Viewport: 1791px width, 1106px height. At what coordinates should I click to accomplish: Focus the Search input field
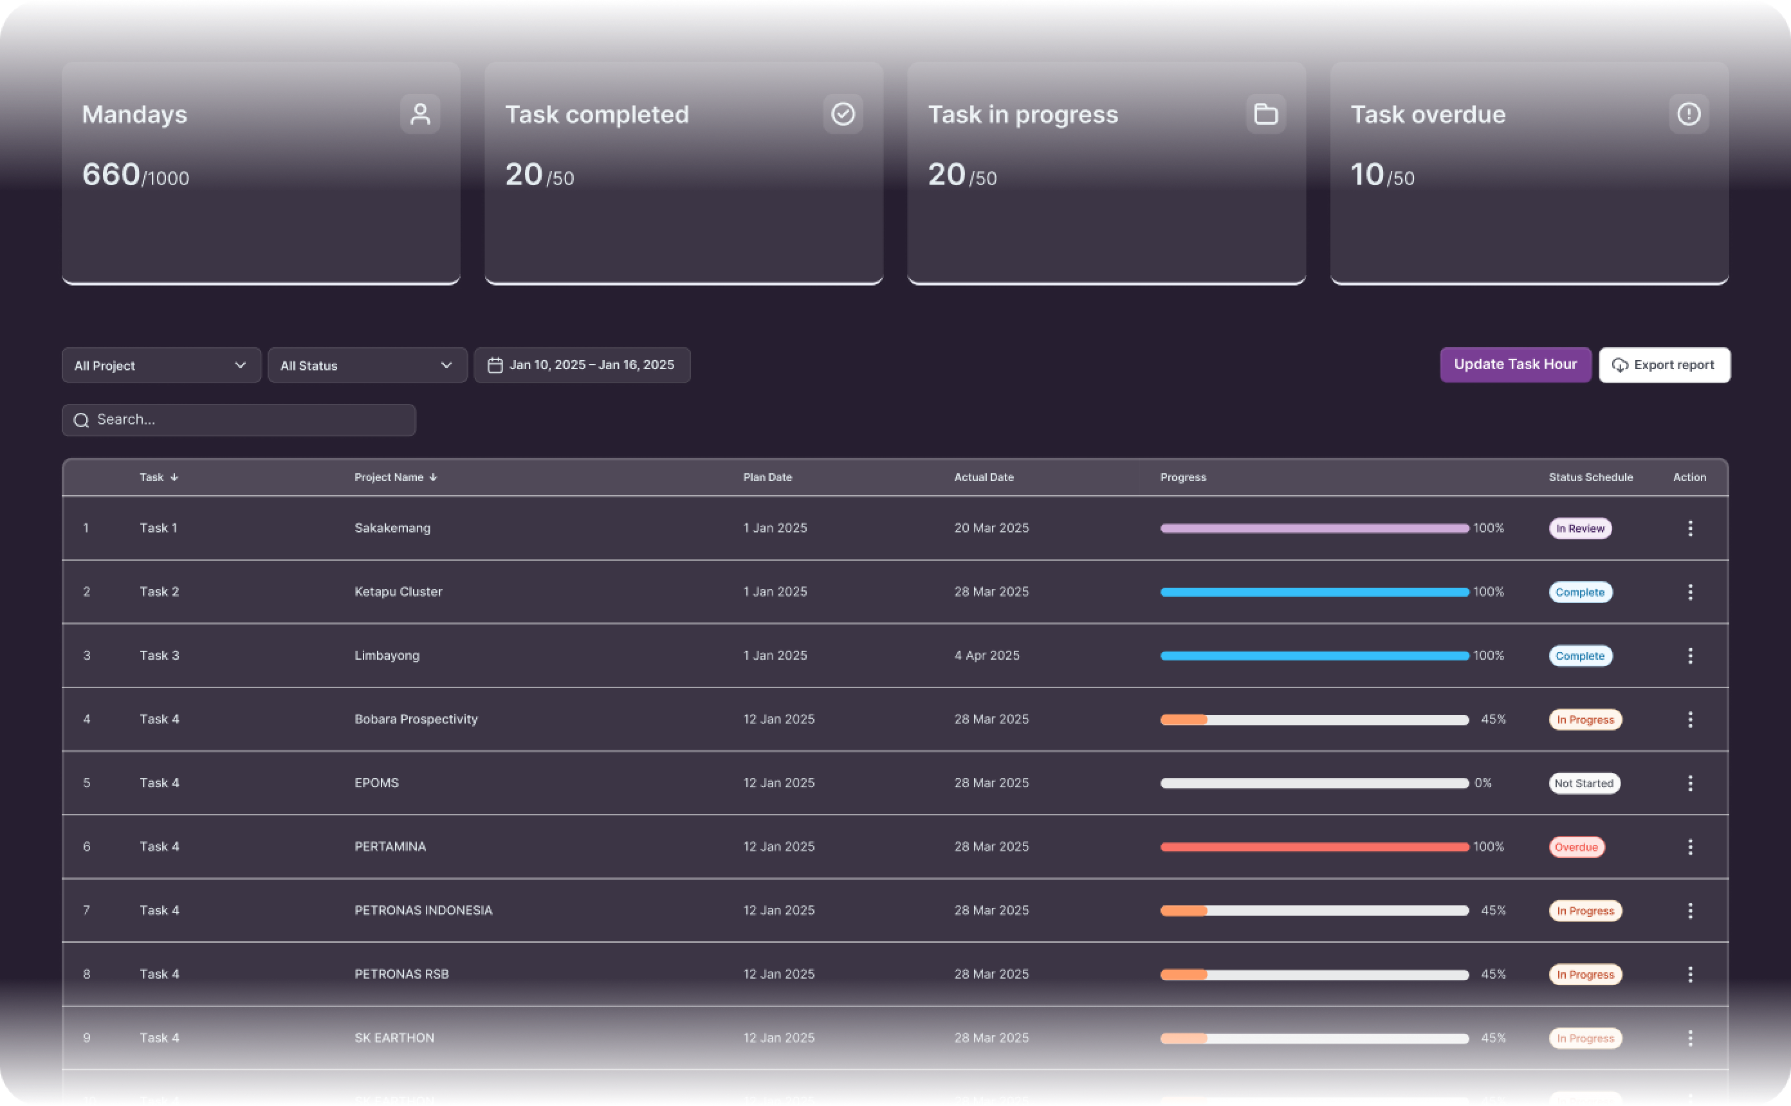point(239,420)
